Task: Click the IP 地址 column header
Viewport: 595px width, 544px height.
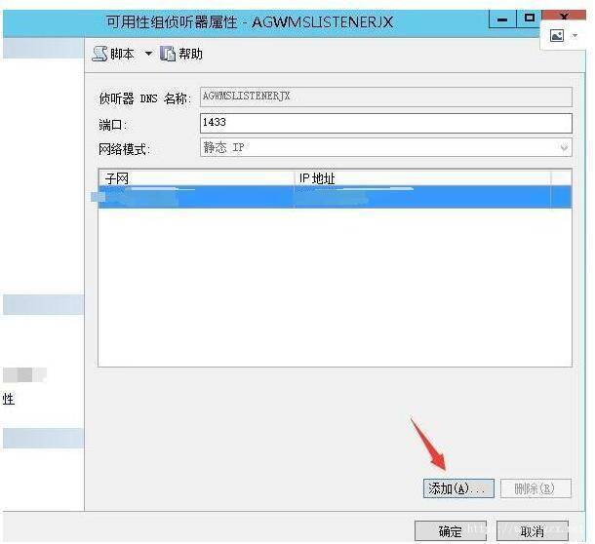Action: (422, 177)
